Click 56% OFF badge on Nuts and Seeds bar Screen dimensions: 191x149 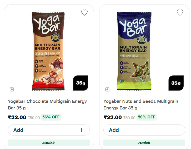tap(147, 117)
